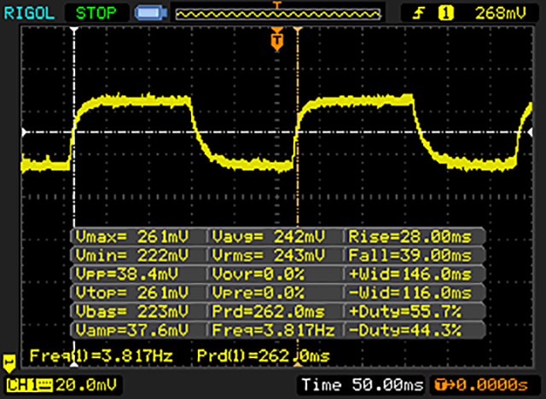
Task: Click the memory depth waveform icon
Action: click(x=151, y=13)
